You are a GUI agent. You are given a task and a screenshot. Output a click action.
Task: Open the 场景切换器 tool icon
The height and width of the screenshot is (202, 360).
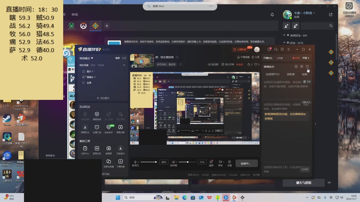[108, 162]
